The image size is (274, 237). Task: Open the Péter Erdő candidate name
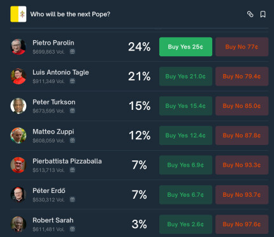point(49,190)
